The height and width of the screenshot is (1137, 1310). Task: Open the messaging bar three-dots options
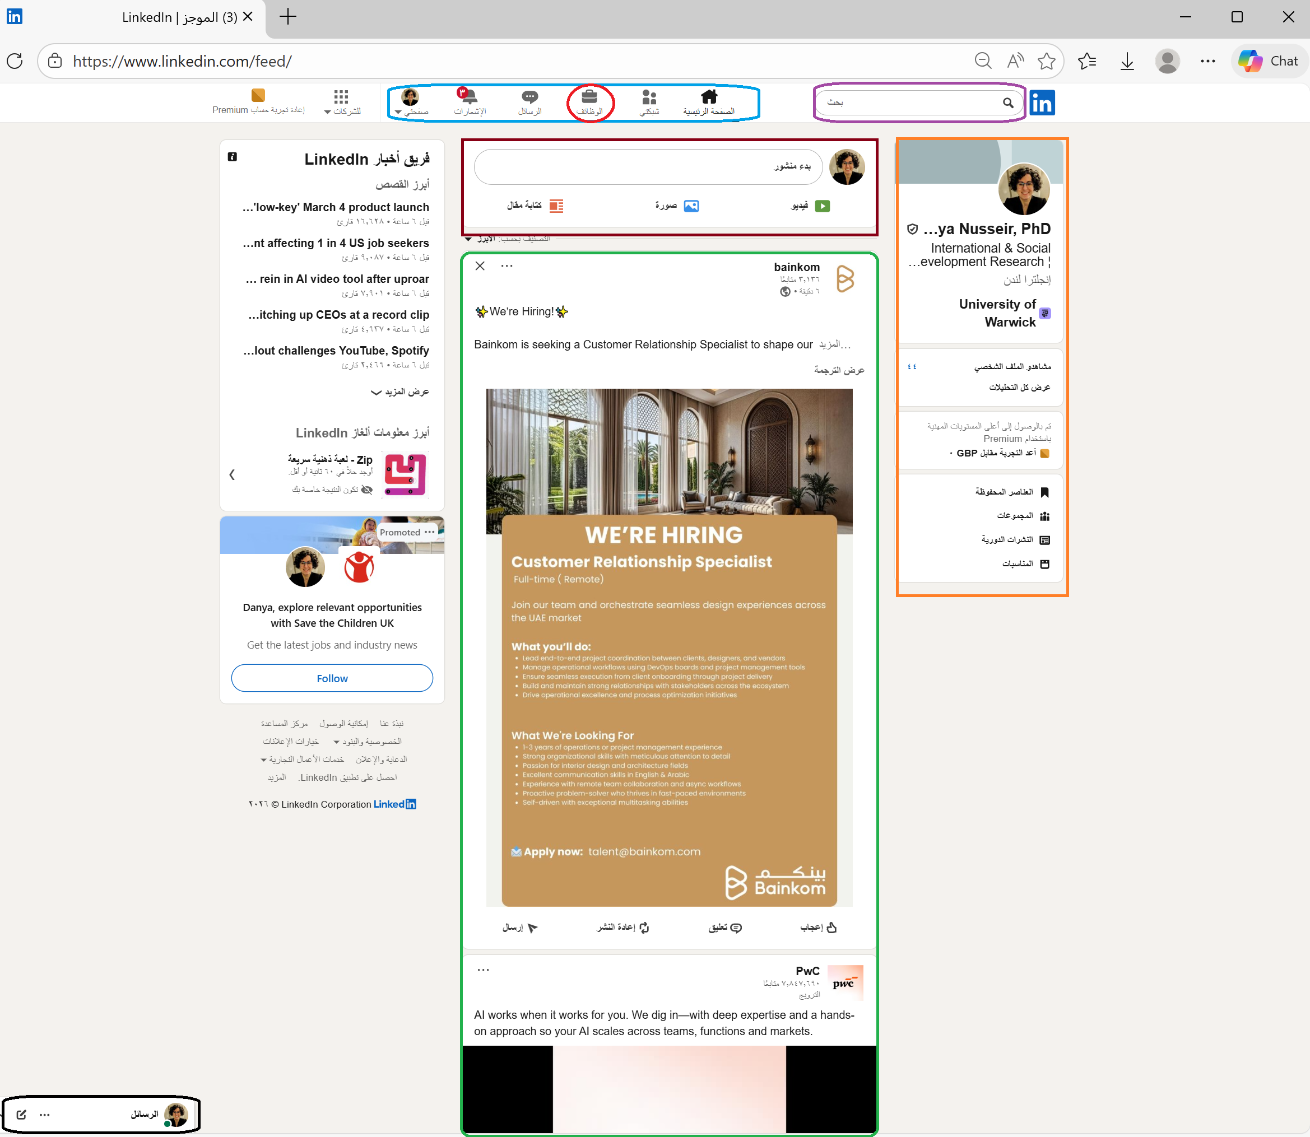point(44,1115)
